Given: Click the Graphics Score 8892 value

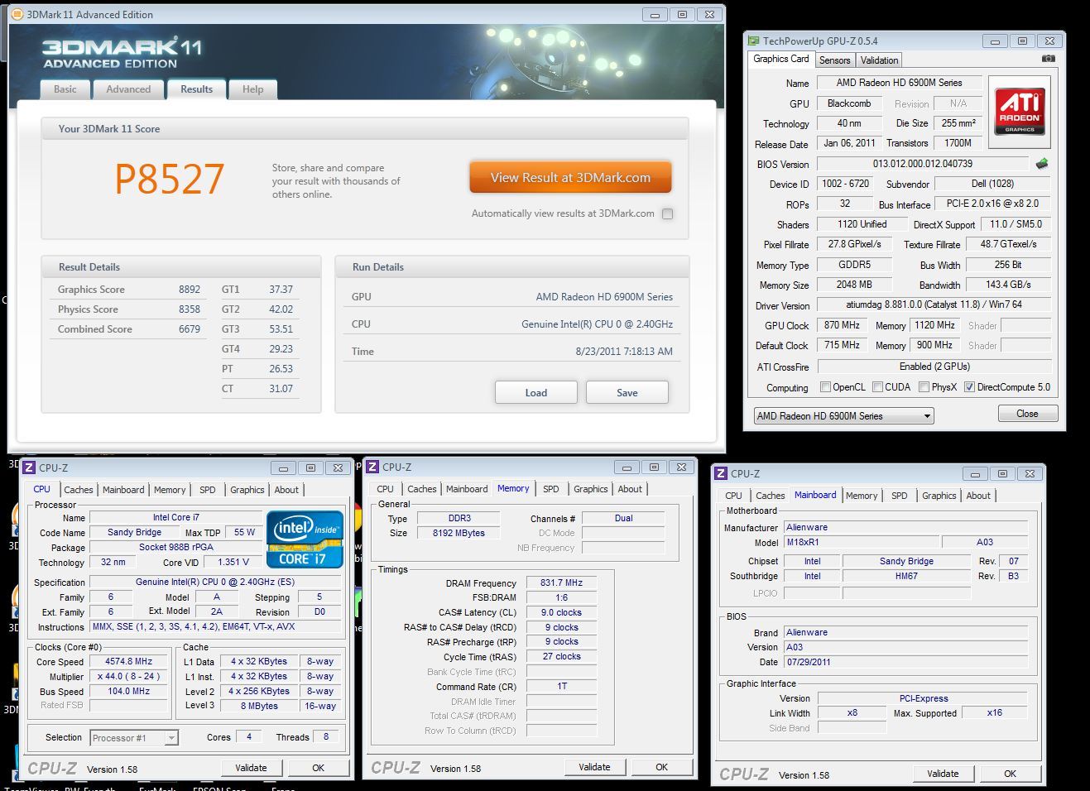Looking at the screenshot, I should click(190, 290).
